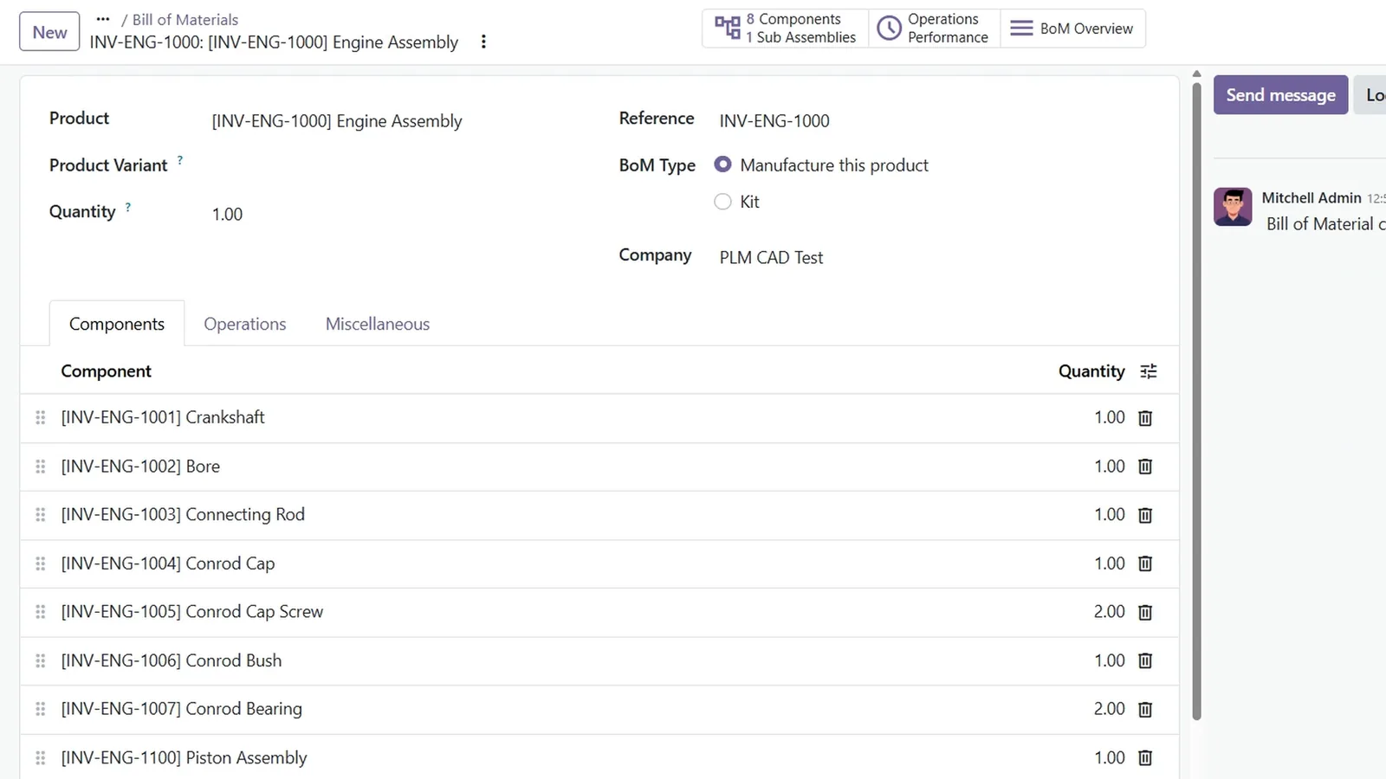Open the record actions kebab menu
Screen dimensions: 1386x779
[483, 42]
